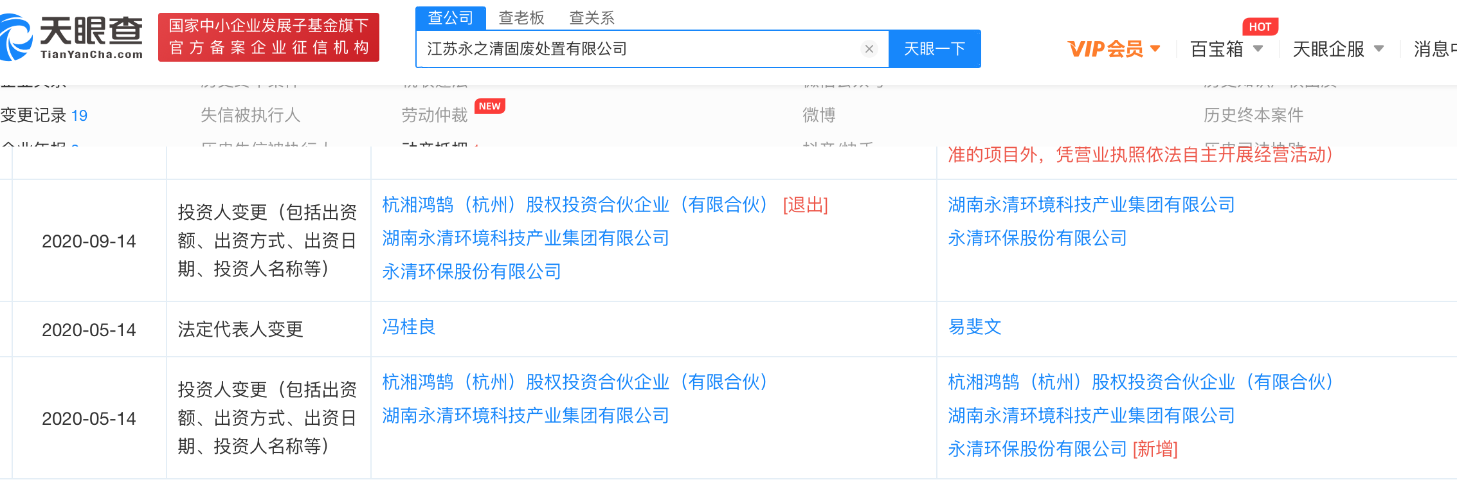The width and height of the screenshot is (1457, 500).
Task: Click the NEW badge beside 劳动仲裁
Action: [489, 106]
